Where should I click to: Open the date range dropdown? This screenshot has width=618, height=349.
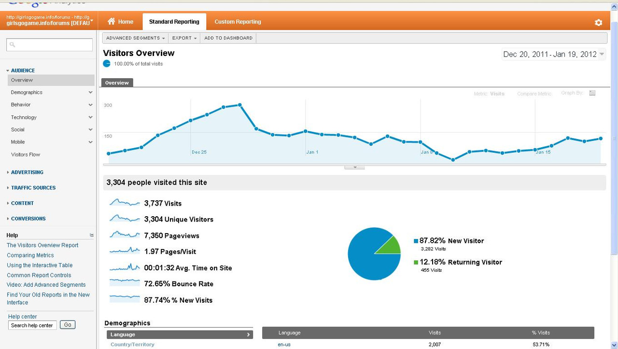554,54
